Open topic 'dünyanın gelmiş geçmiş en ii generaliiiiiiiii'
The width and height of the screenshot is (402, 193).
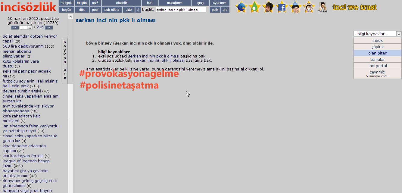click(30, 183)
